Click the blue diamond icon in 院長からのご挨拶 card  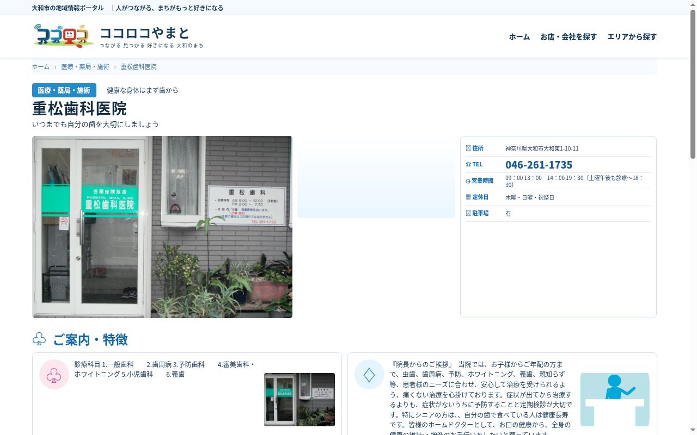[369, 375]
